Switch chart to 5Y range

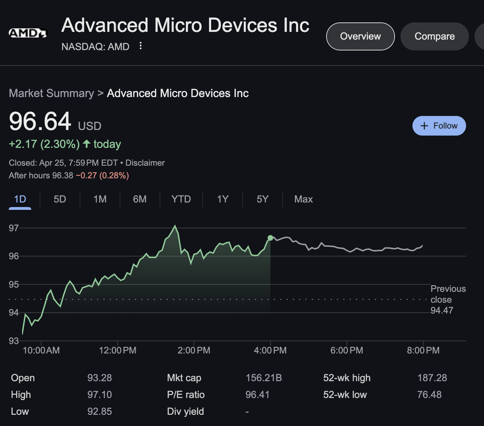263,199
